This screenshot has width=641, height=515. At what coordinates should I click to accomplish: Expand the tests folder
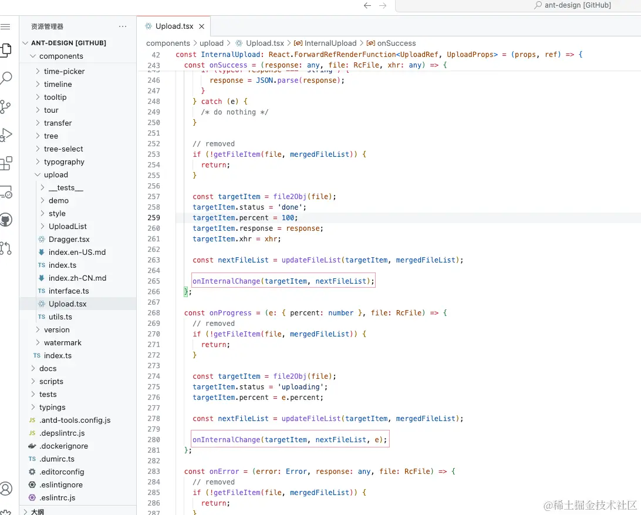pyautogui.click(x=77, y=395)
